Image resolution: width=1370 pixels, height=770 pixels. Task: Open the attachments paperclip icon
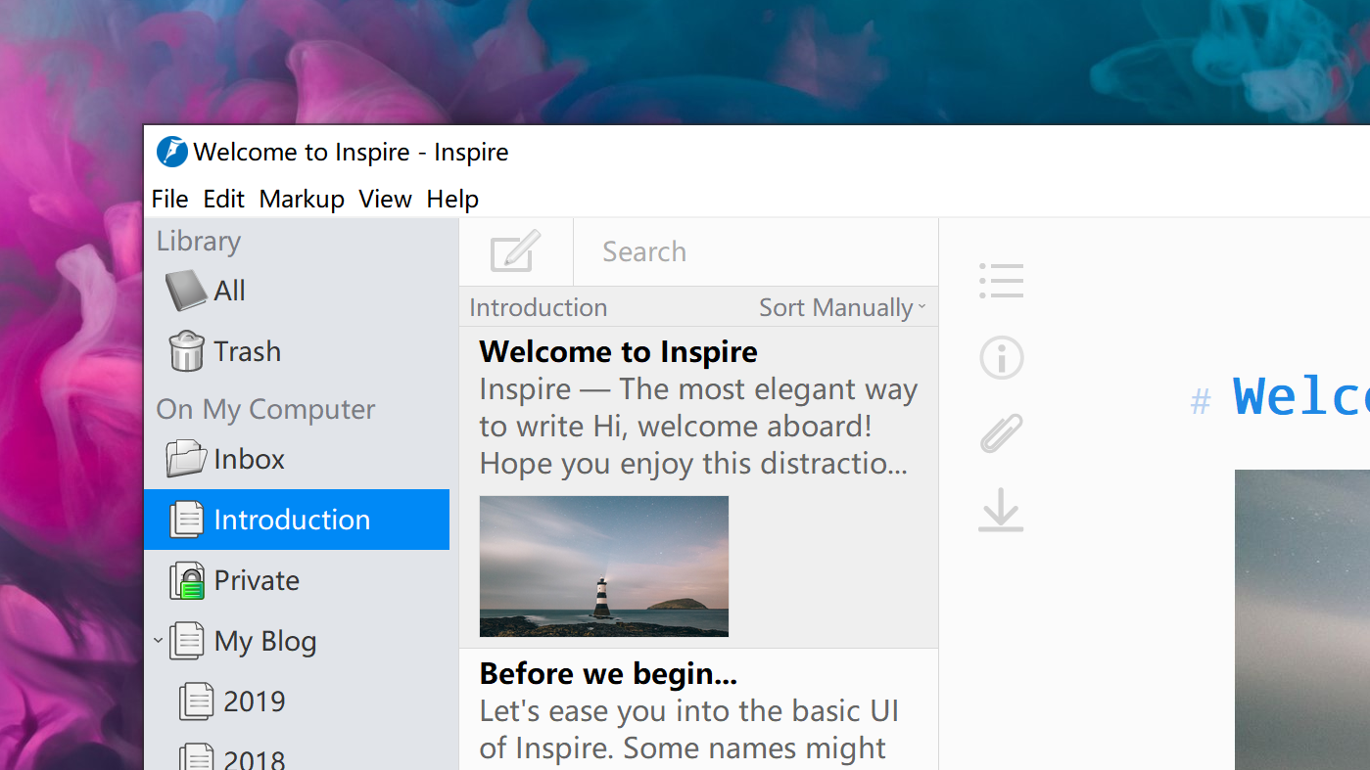point(1001,433)
